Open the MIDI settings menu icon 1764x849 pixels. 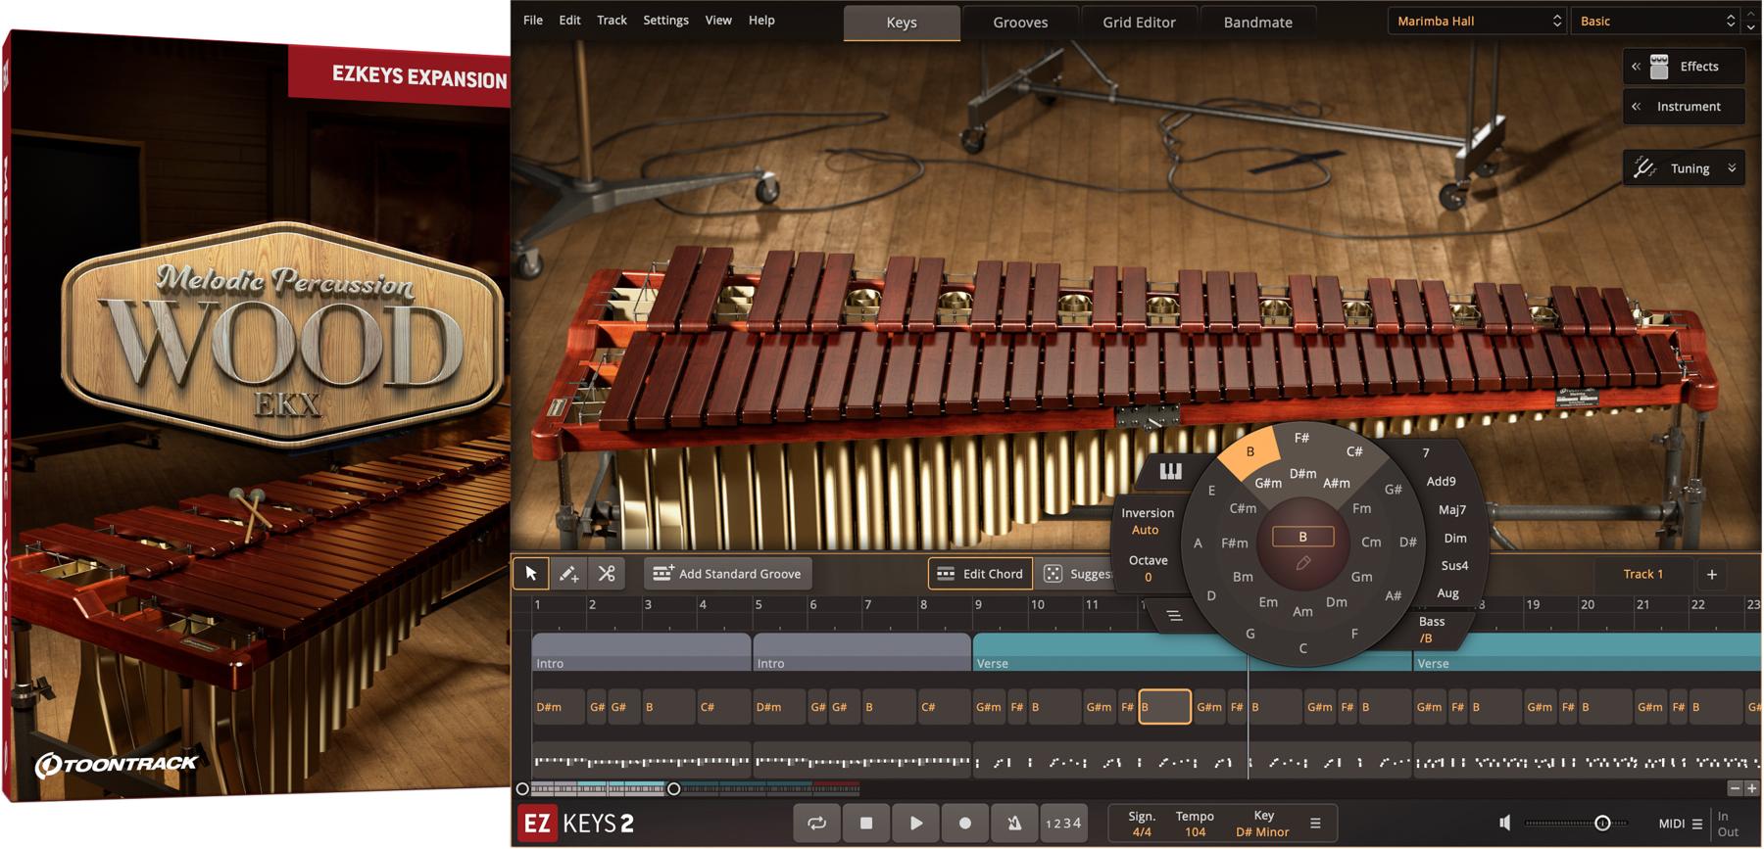(1697, 824)
